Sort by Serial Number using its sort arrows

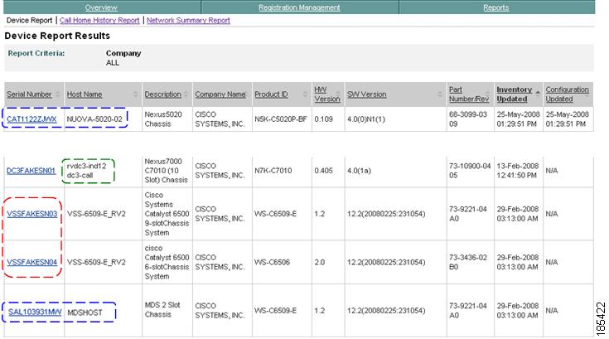(58, 94)
